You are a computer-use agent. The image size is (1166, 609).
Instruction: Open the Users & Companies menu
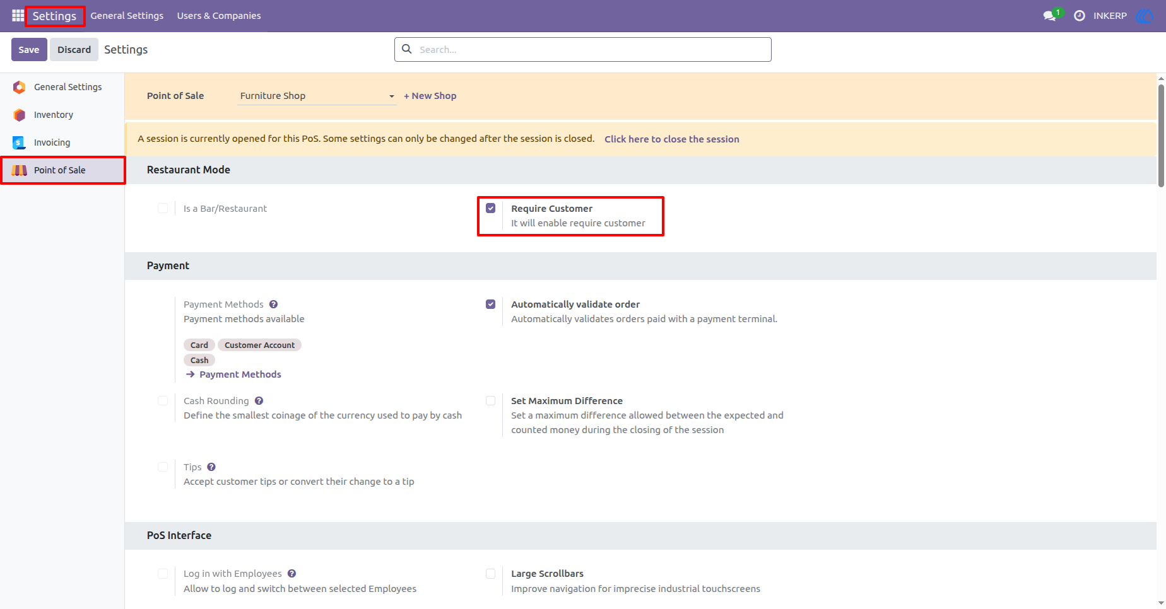(x=219, y=16)
